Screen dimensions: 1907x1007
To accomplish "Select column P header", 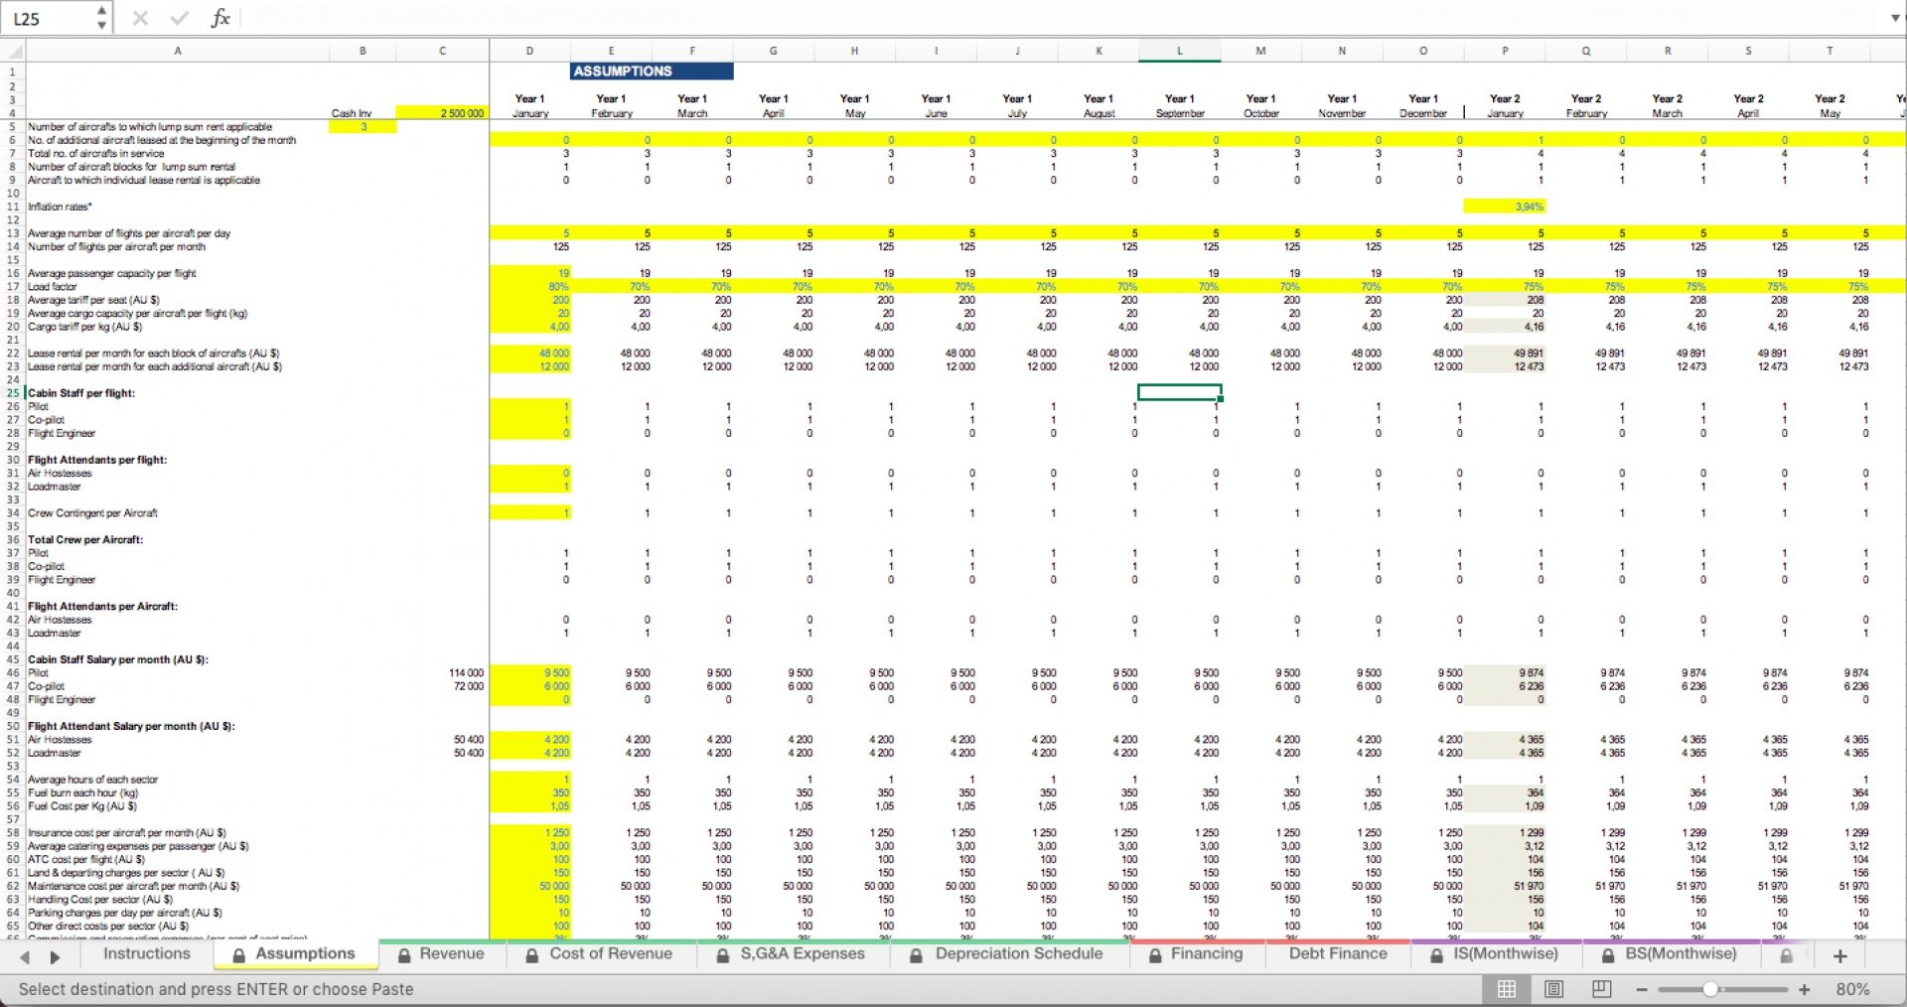I will tap(1505, 51).
